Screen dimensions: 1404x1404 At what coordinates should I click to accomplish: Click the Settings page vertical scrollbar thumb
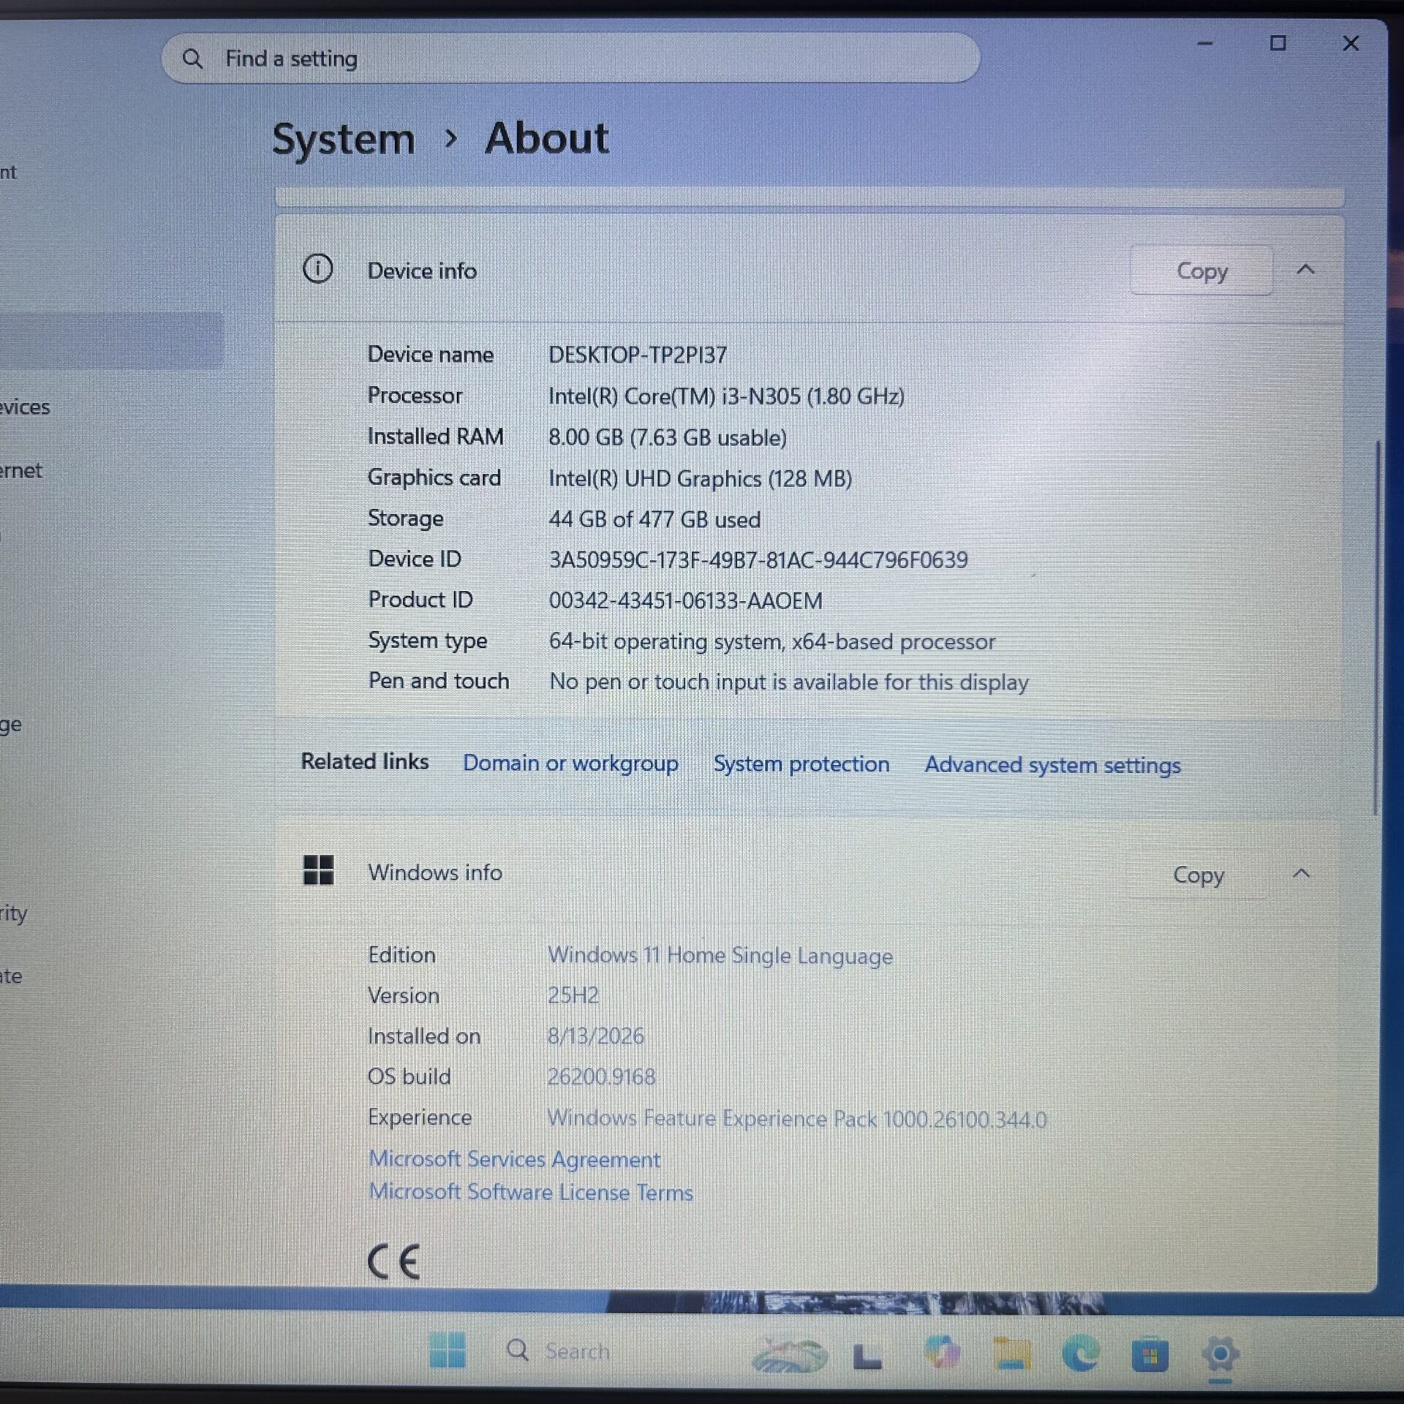pos(1376,627)
